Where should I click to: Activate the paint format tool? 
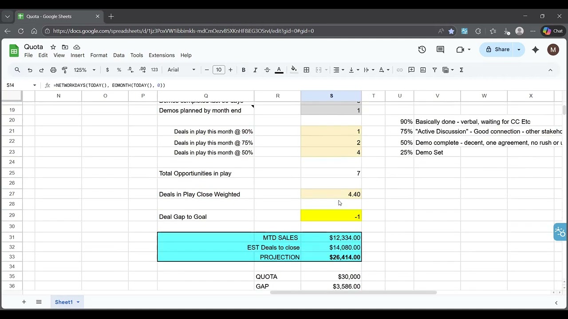click(65, 70)
